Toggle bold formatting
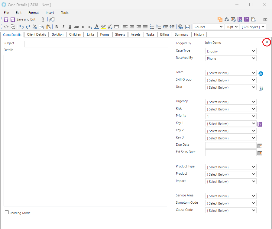Image resolution: width=272 pixels, height=229 pixels. (x=57, y=27)
